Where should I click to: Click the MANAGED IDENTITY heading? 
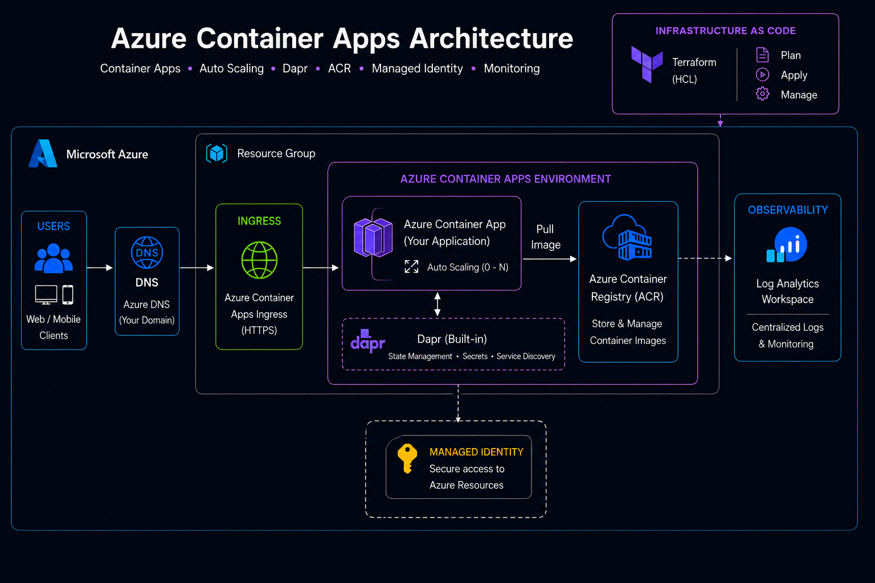click(476, 452)
